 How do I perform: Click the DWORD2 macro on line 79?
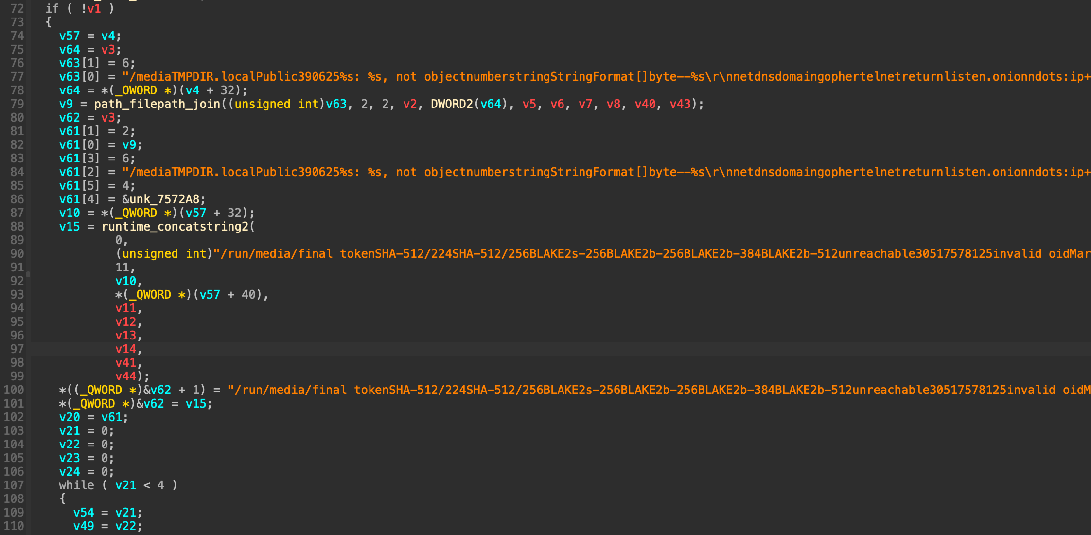(451, 104)
